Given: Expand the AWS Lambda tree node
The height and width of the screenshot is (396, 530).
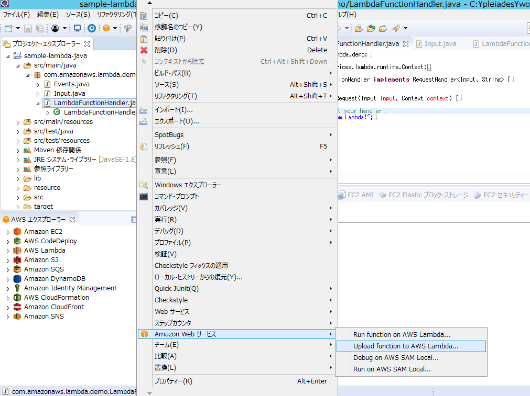Looking at the screenshot, I should click(8, 251).
